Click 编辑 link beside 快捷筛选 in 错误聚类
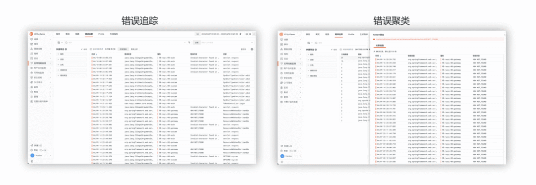Image resolution: width=536 pixels, height=185 pixels. point(334,50)
